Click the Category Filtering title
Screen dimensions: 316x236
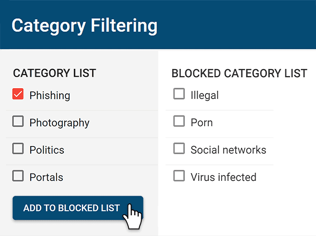(84, 25)
